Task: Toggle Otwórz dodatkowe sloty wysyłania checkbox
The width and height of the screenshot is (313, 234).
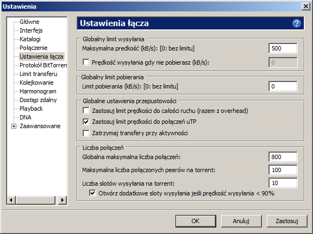Action: [92, 193]
